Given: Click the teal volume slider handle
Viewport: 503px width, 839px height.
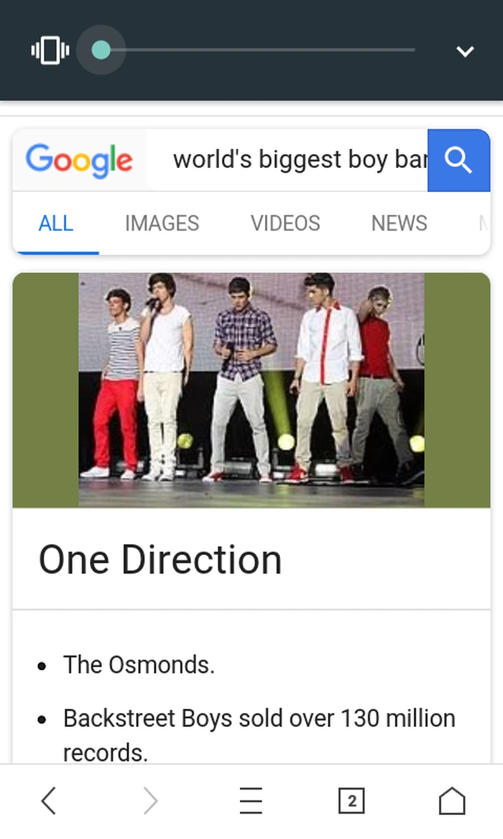Looking at the screenshot, I should [101, 50].
